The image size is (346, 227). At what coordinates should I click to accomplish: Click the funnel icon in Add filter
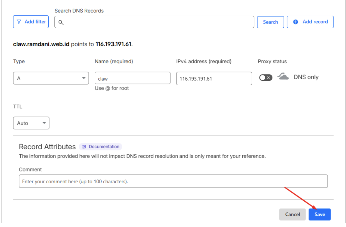coord(19,22)
